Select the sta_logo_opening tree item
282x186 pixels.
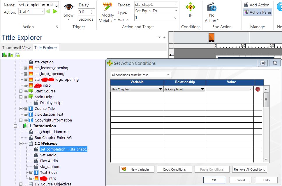(x=49, y=74)
